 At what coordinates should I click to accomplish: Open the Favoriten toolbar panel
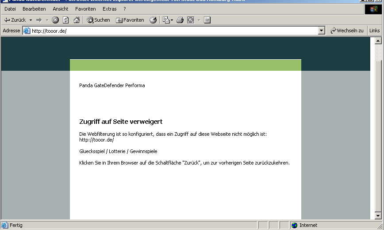130,20
